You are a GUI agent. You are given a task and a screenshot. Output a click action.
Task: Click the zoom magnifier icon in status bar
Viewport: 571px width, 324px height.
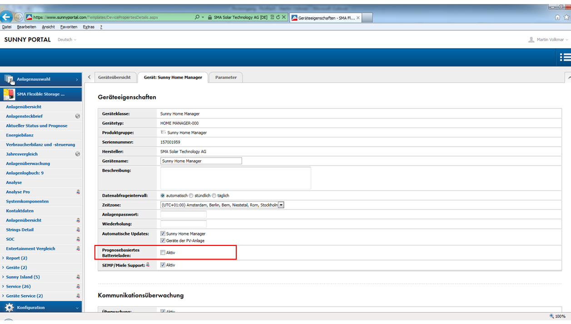coord(551,316)
